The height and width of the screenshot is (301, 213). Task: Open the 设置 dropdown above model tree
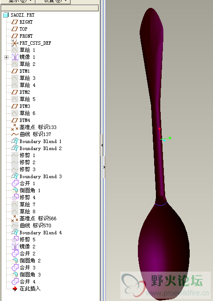53,2
